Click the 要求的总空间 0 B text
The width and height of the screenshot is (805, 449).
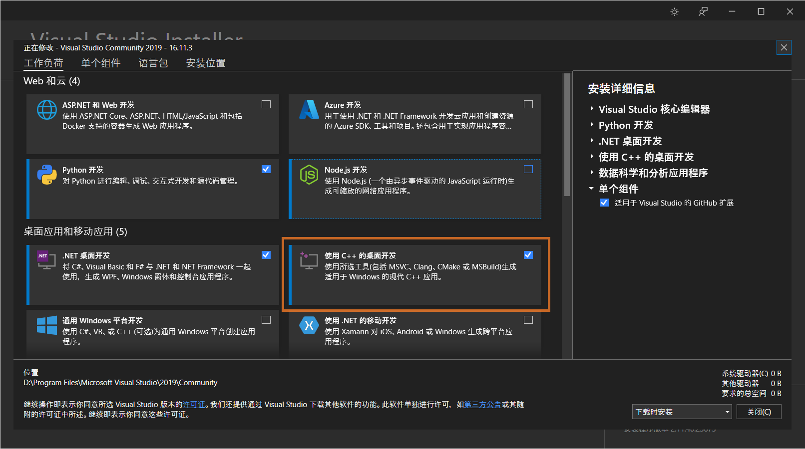tap(751, 393)
